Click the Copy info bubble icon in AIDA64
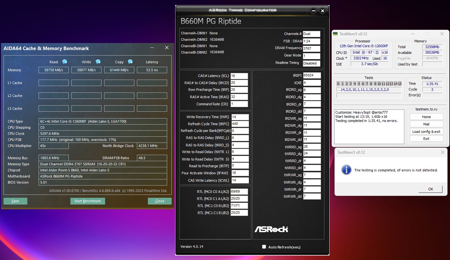450x260 pixels. tap(130, 62)
